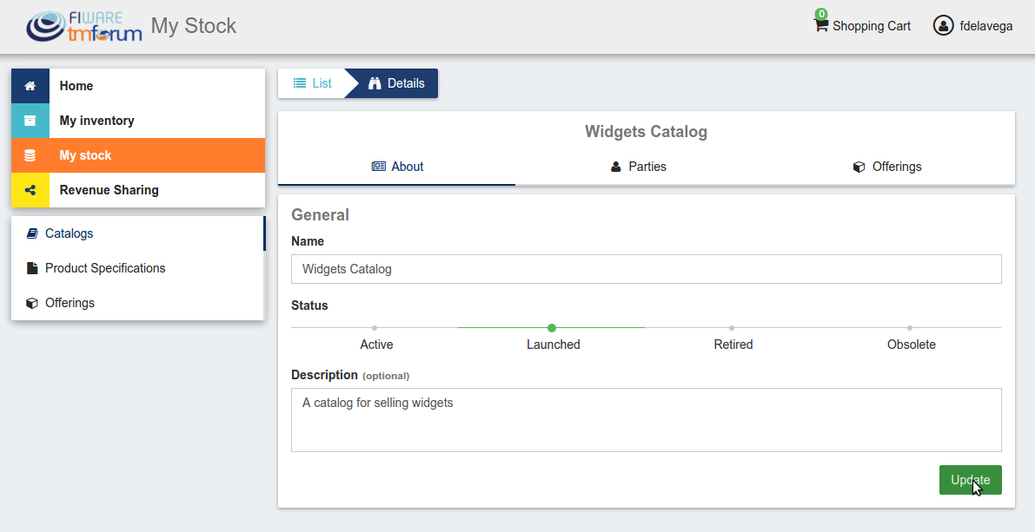Open the About tab

pos(396,167)
